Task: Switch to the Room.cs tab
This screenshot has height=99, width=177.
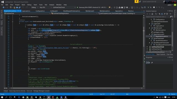Action: point(131,11)
